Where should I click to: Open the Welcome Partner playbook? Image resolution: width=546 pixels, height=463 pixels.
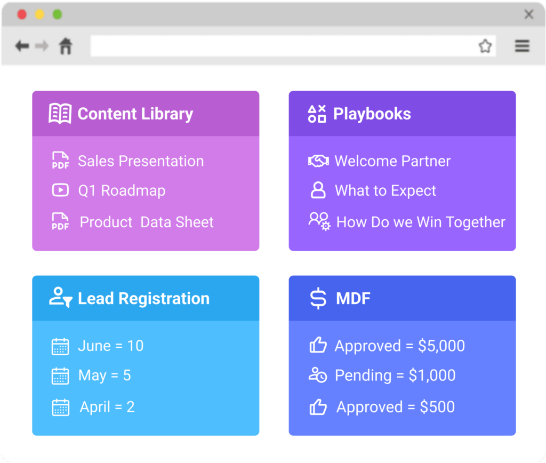pyautogui.click(x=392, y=161)
